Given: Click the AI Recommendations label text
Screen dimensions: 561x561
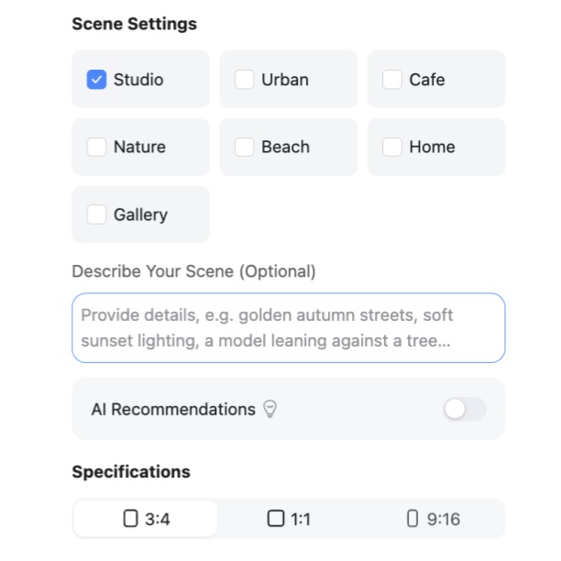Looking at the screenshot, I should (x=173, y=409).
